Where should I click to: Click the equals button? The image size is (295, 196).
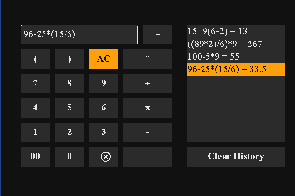(158, 35)
